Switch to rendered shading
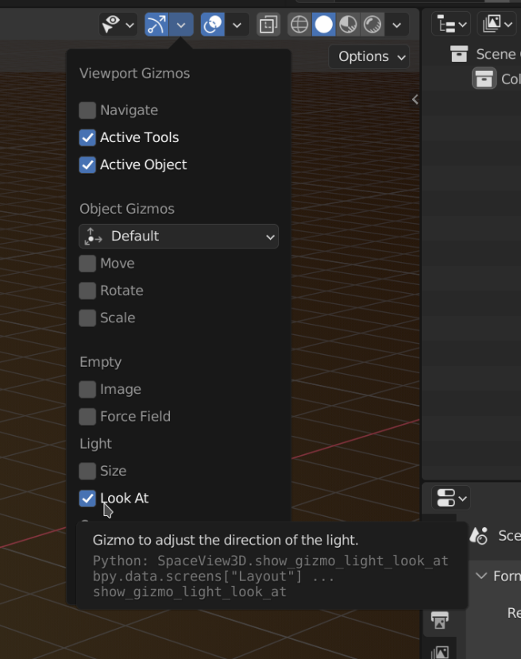The image size is (521, 659). click(x=372, y=25)
